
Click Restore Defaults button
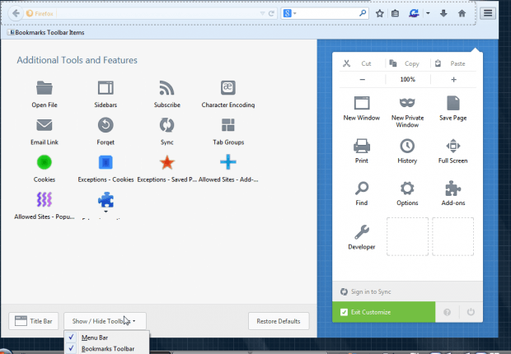tap(279, 320)
